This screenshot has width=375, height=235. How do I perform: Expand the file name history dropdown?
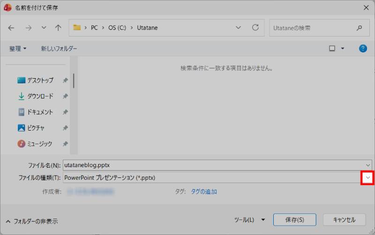pos(368,165)
